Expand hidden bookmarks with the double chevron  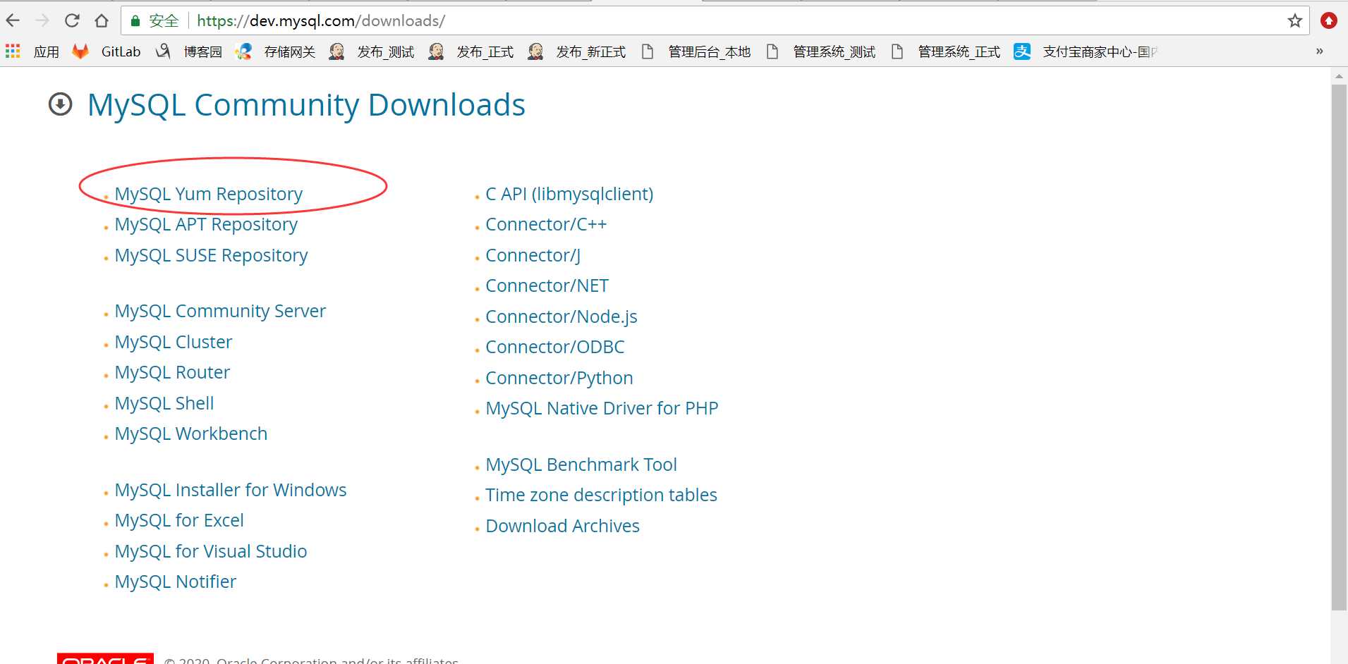(1319, 51)
